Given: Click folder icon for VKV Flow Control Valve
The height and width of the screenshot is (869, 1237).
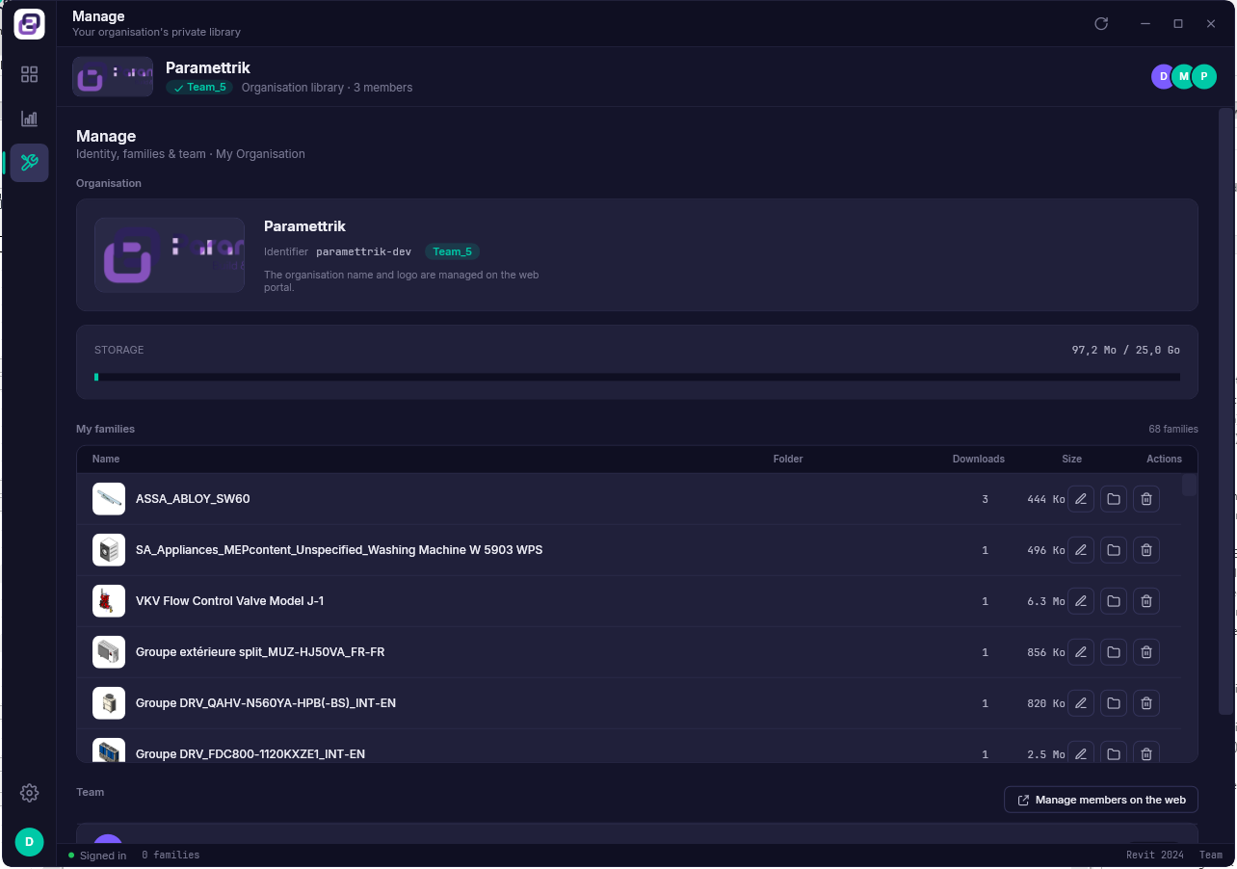Looking at the screenshot, I should (1114, 601).
